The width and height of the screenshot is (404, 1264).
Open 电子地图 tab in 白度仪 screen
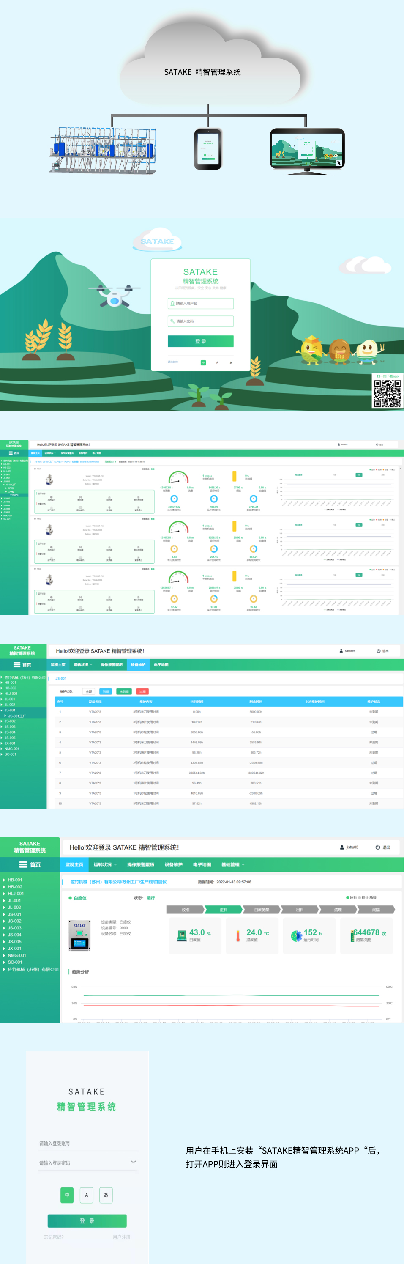(202, 865)
